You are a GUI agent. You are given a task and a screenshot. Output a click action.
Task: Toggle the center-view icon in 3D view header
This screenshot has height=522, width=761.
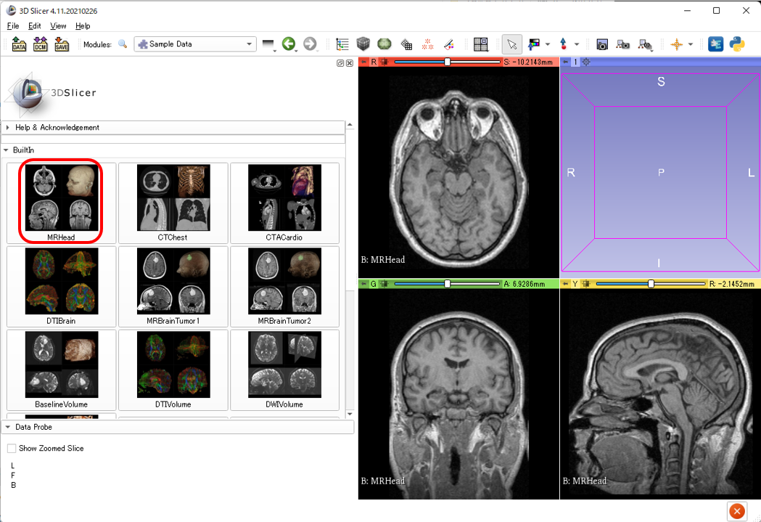tap(586, 62)
